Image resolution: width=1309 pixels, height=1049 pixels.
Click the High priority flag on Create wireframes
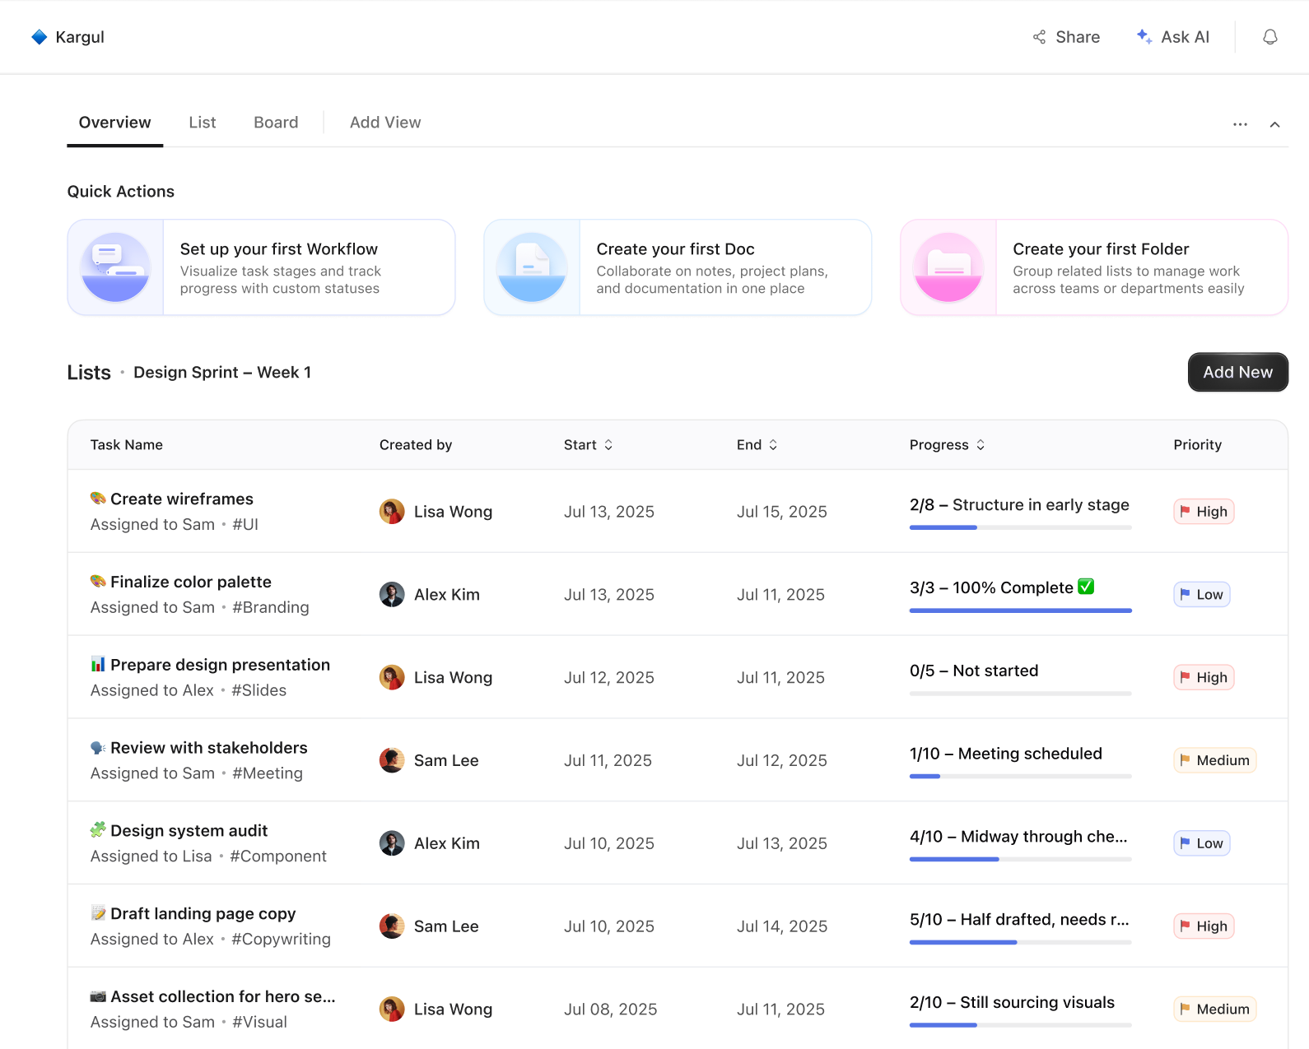(x=1185, y=512)
